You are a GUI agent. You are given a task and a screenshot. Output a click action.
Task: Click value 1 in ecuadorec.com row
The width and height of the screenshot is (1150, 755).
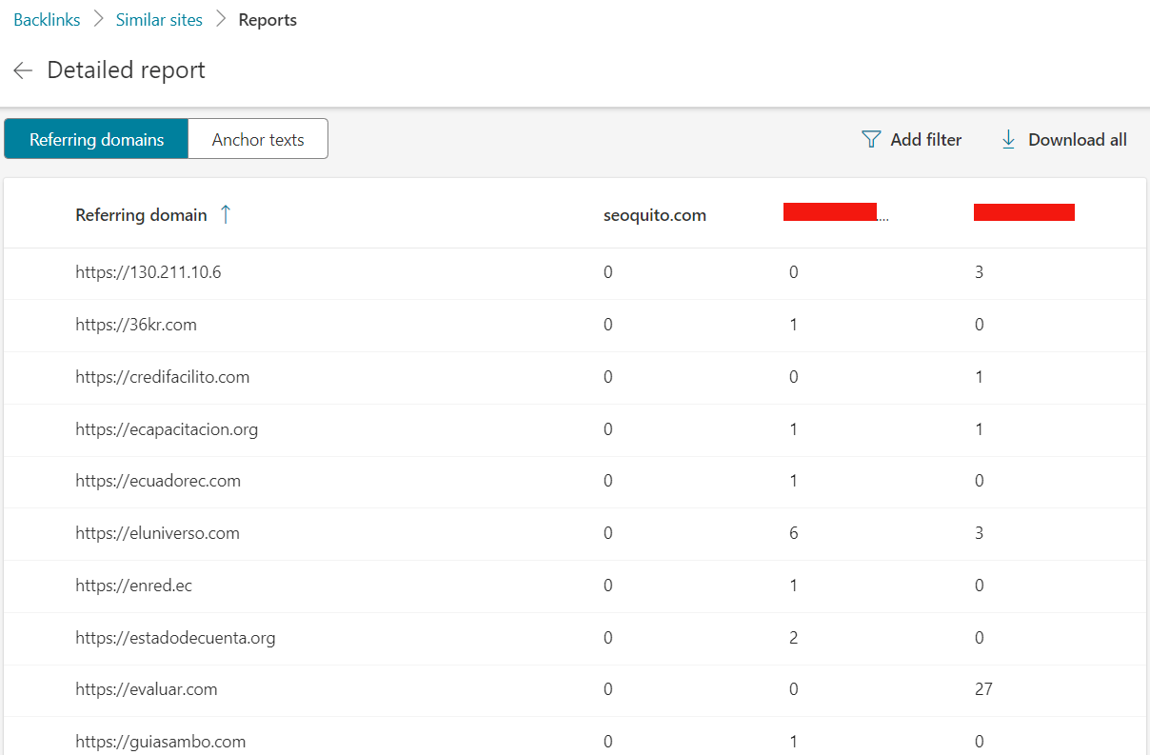[794, 481]
